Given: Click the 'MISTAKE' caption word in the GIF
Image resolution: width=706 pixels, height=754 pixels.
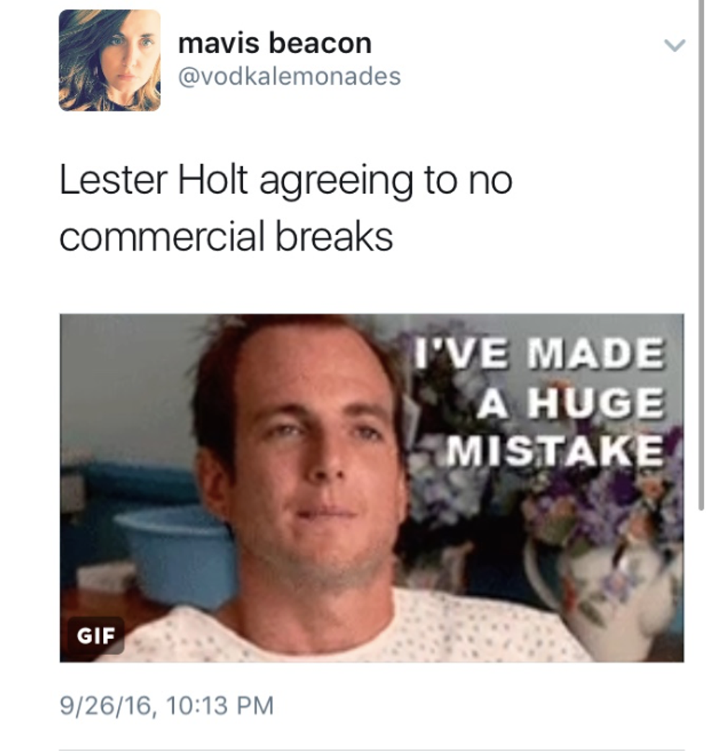Looking at the screenshot, I should pyautogui.click(x=555, y=451).
